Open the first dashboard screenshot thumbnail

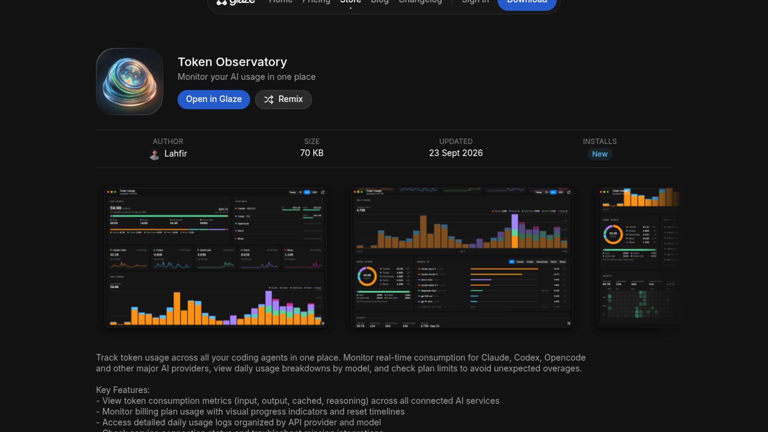pyautogui.click(x=216, y=258)
